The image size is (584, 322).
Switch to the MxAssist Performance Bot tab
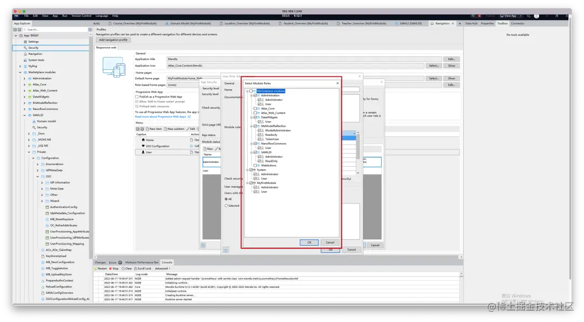point(142,262)
